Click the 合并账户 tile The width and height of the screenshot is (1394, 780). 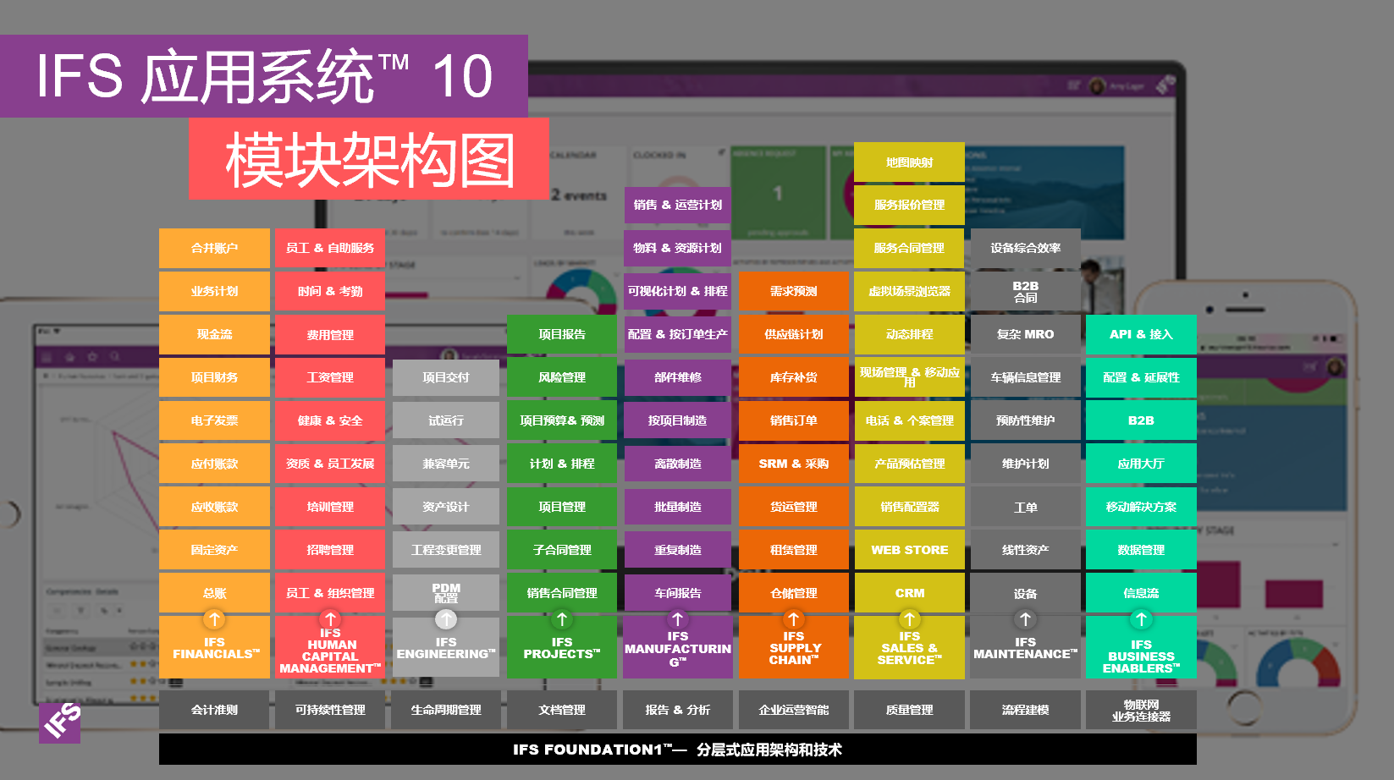coord(214,248)
